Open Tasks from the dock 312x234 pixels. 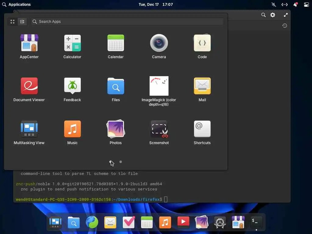(x=129, y=222)
